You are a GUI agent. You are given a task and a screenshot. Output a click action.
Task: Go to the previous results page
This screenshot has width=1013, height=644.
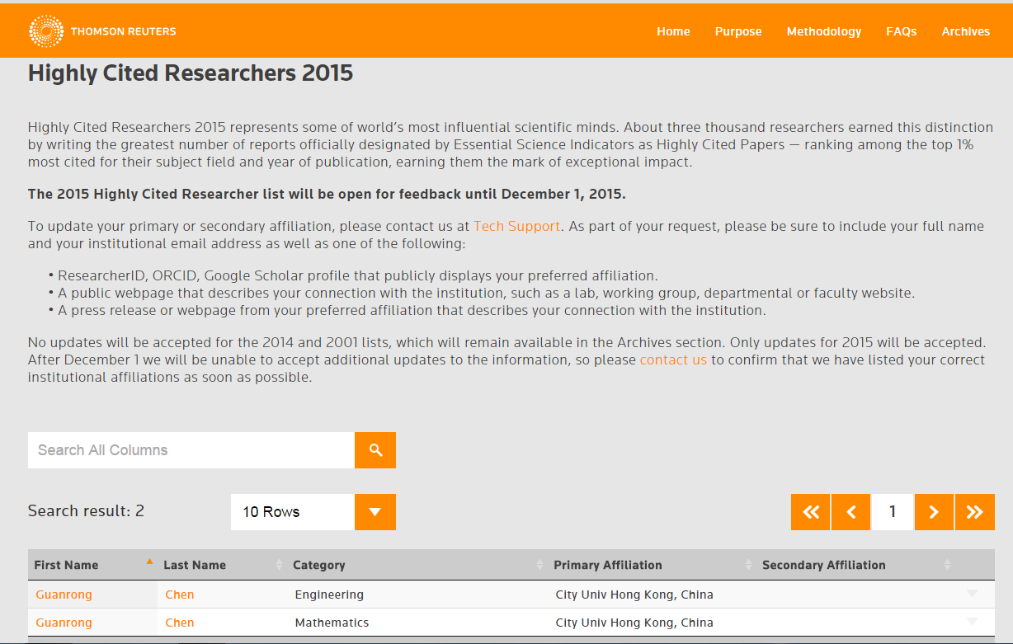click(851, 512)
